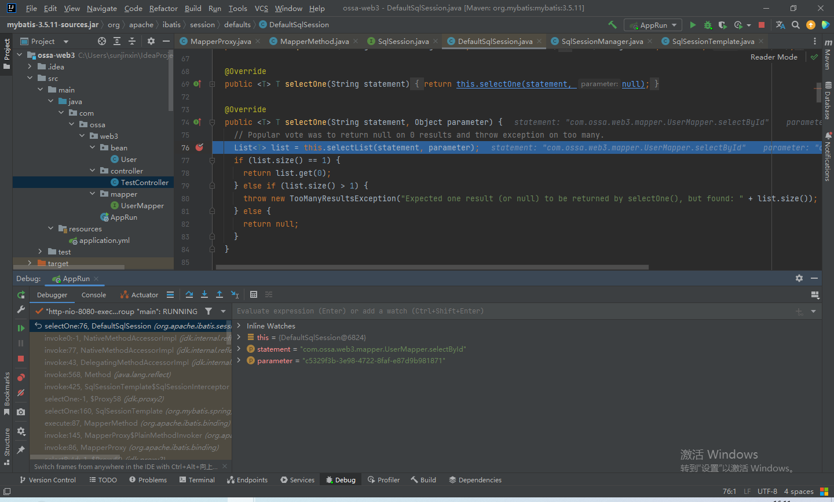This screenshot has width=834, height=502.
Task: Rerun AppRun in debug panel
Action: (21, 294)
